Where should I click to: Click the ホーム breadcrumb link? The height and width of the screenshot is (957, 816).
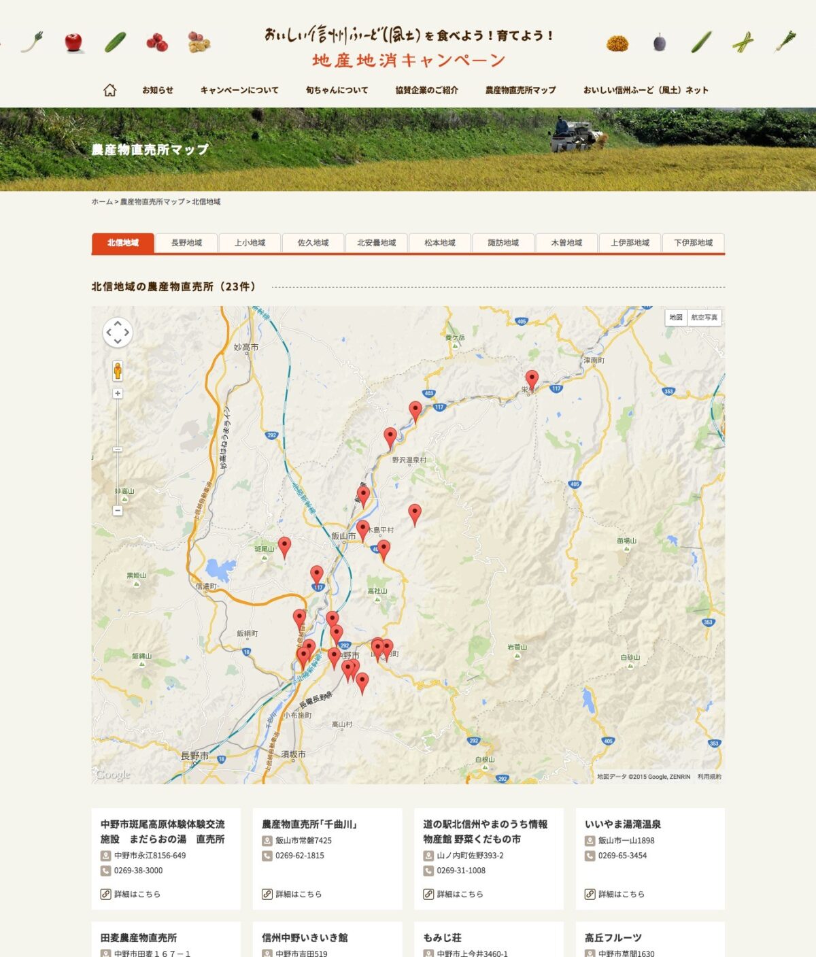point(102,202)
